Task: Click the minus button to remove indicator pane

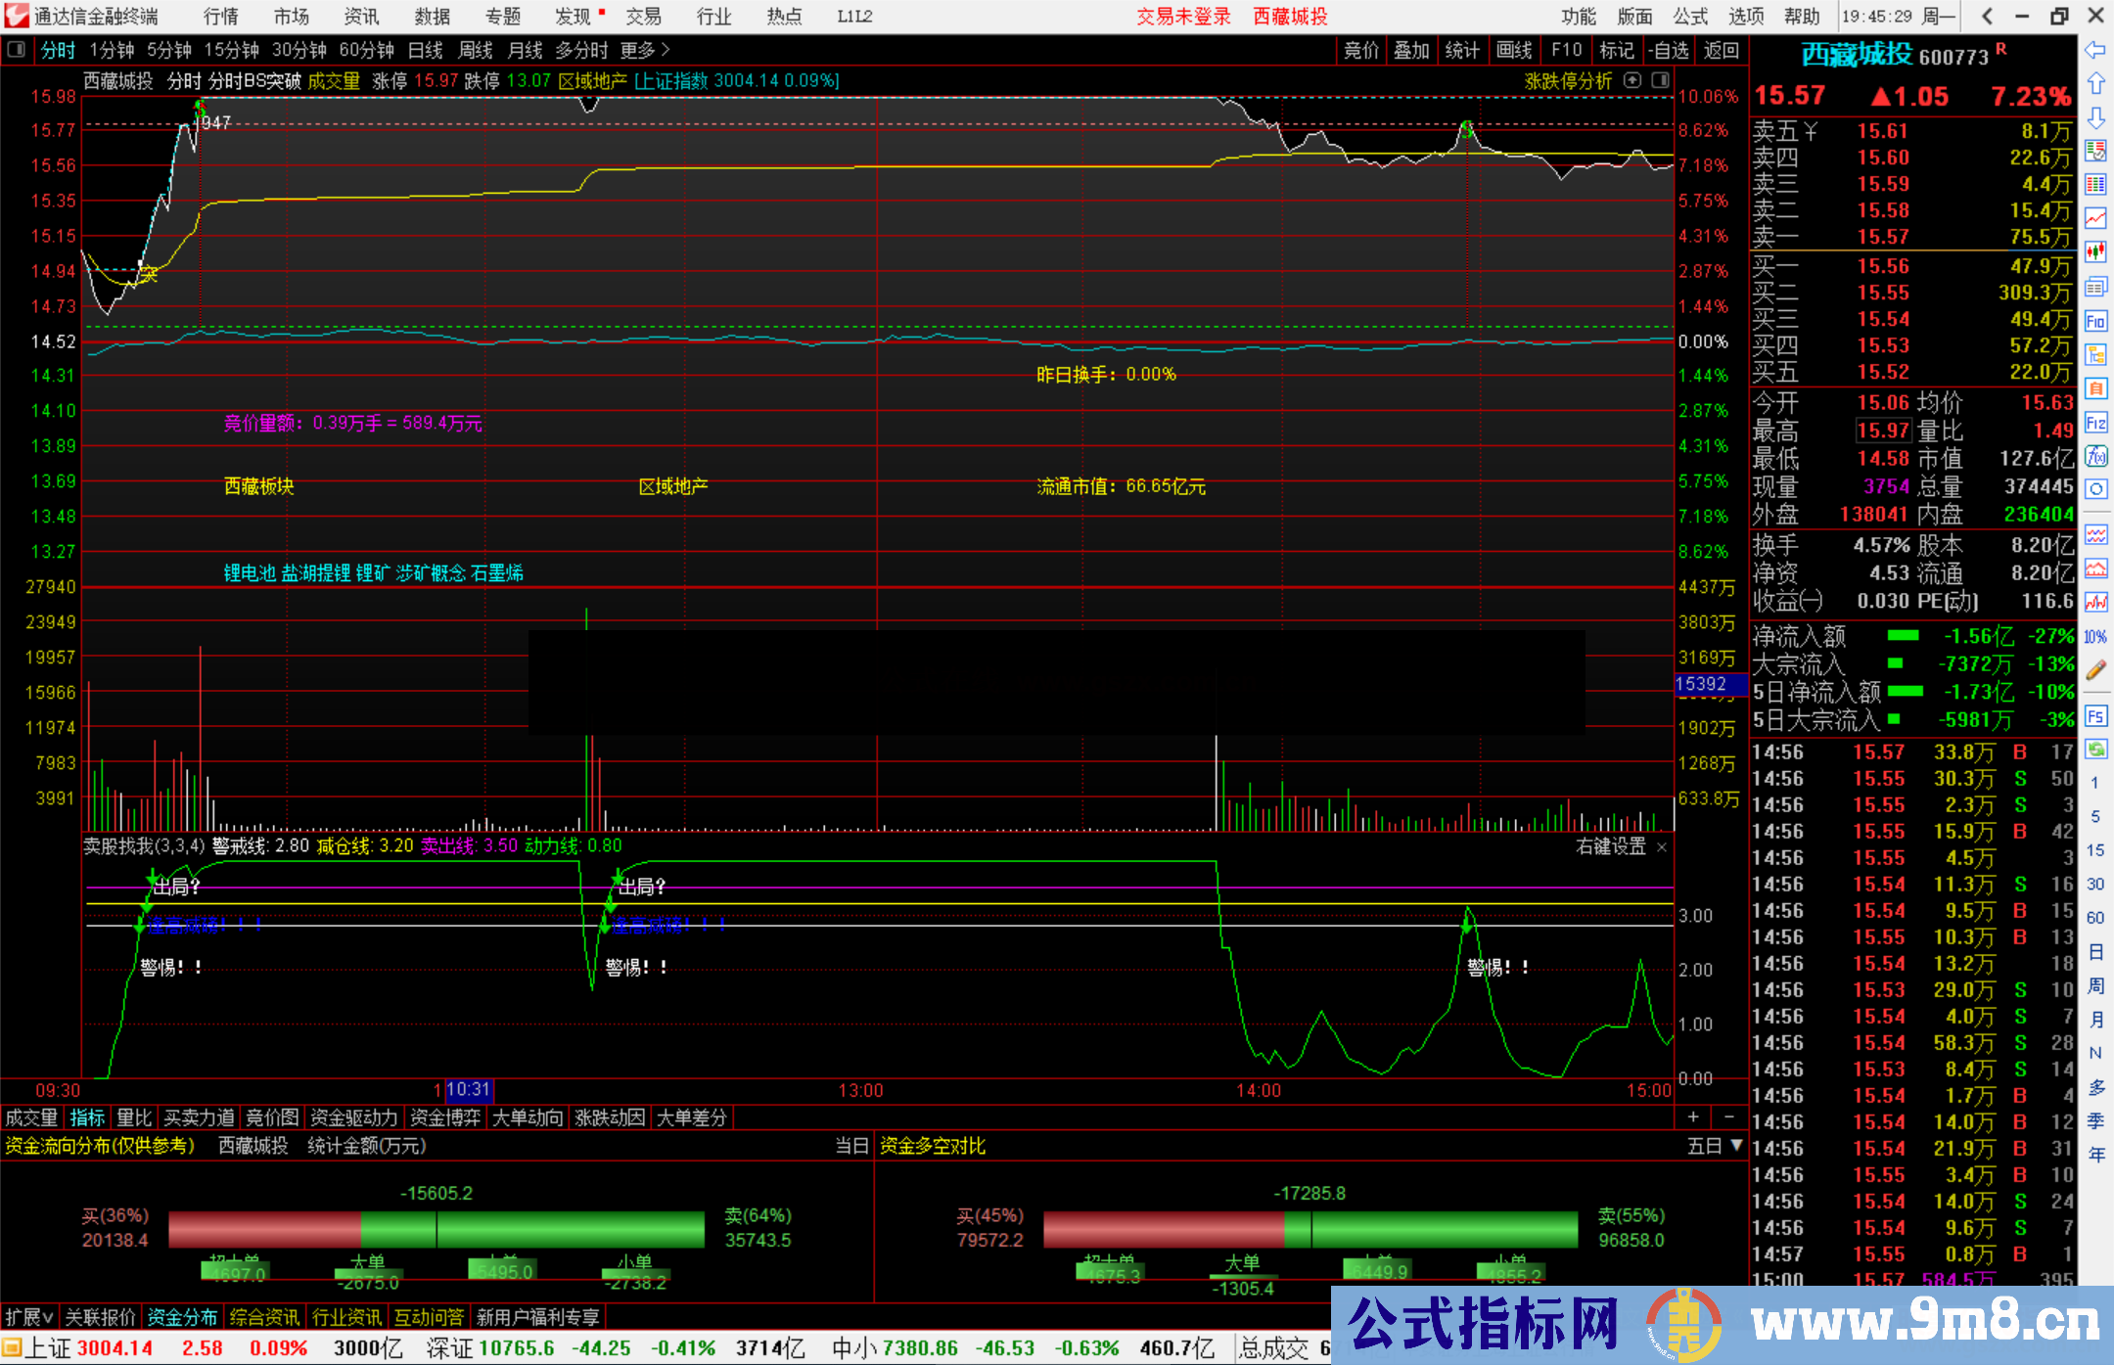Action: click(x=1728, y=1116)
